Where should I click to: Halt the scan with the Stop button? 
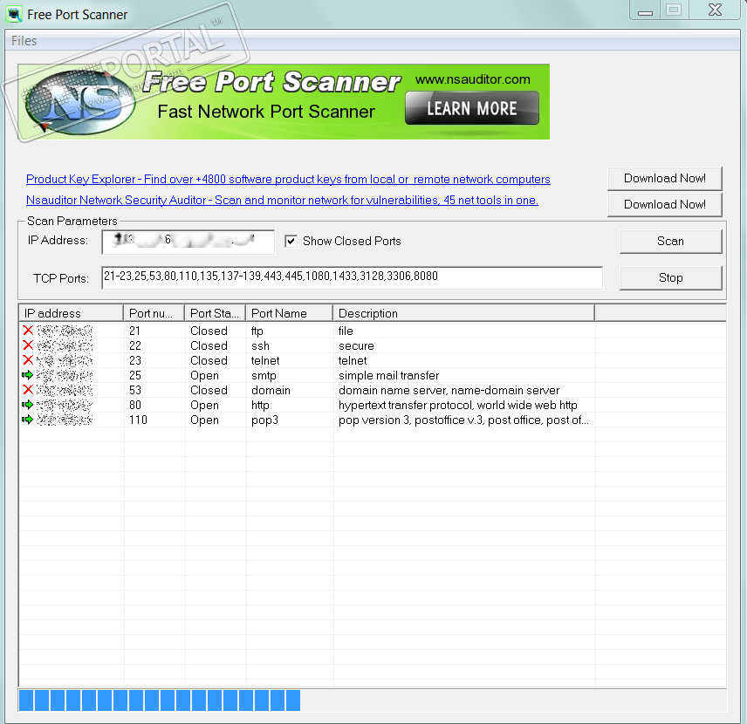point(670,277)
